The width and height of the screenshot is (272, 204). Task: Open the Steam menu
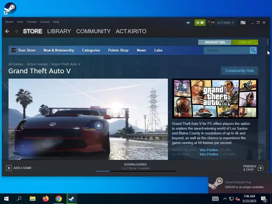9,22
